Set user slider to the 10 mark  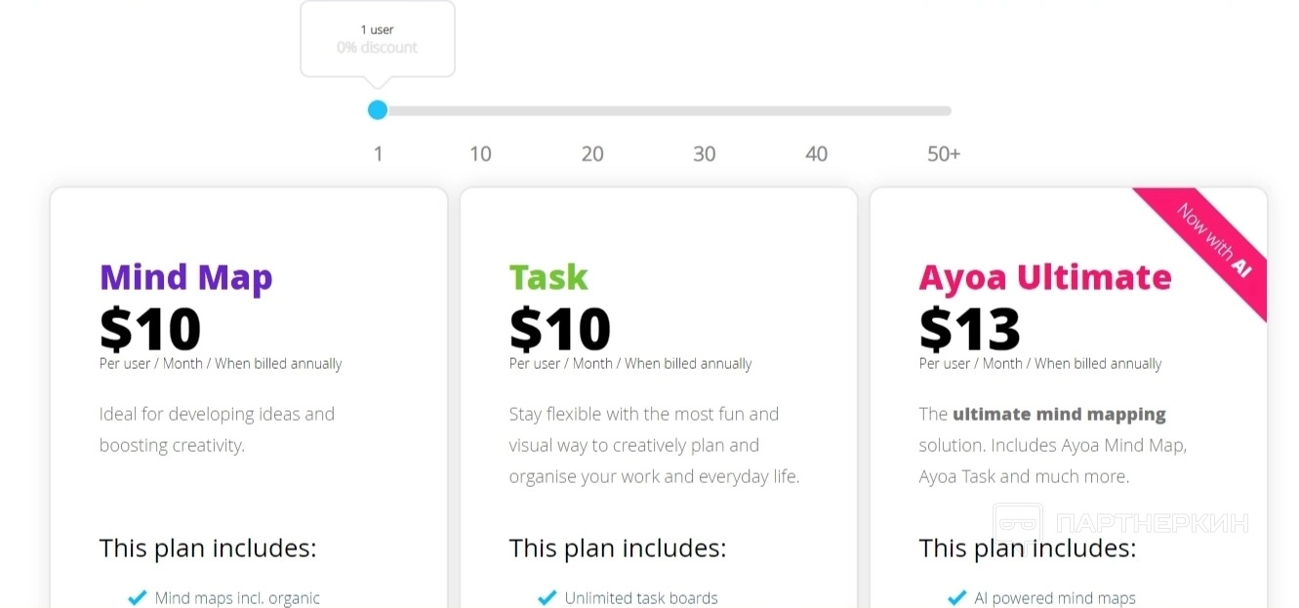tap(480, 110)
